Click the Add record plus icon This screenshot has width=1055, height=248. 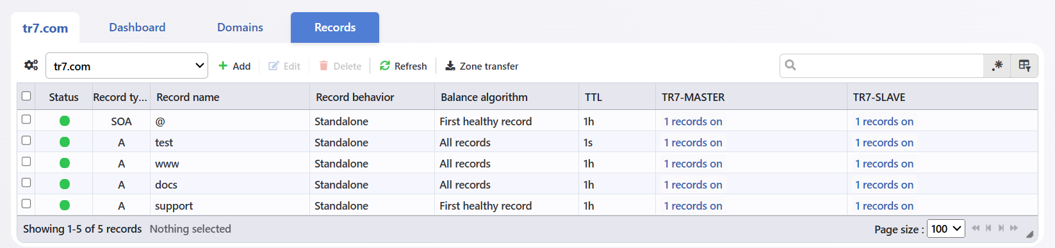coord(223,66)
